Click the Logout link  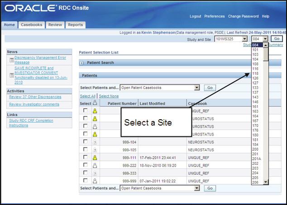pyautogui.click(x=195, y=16)
